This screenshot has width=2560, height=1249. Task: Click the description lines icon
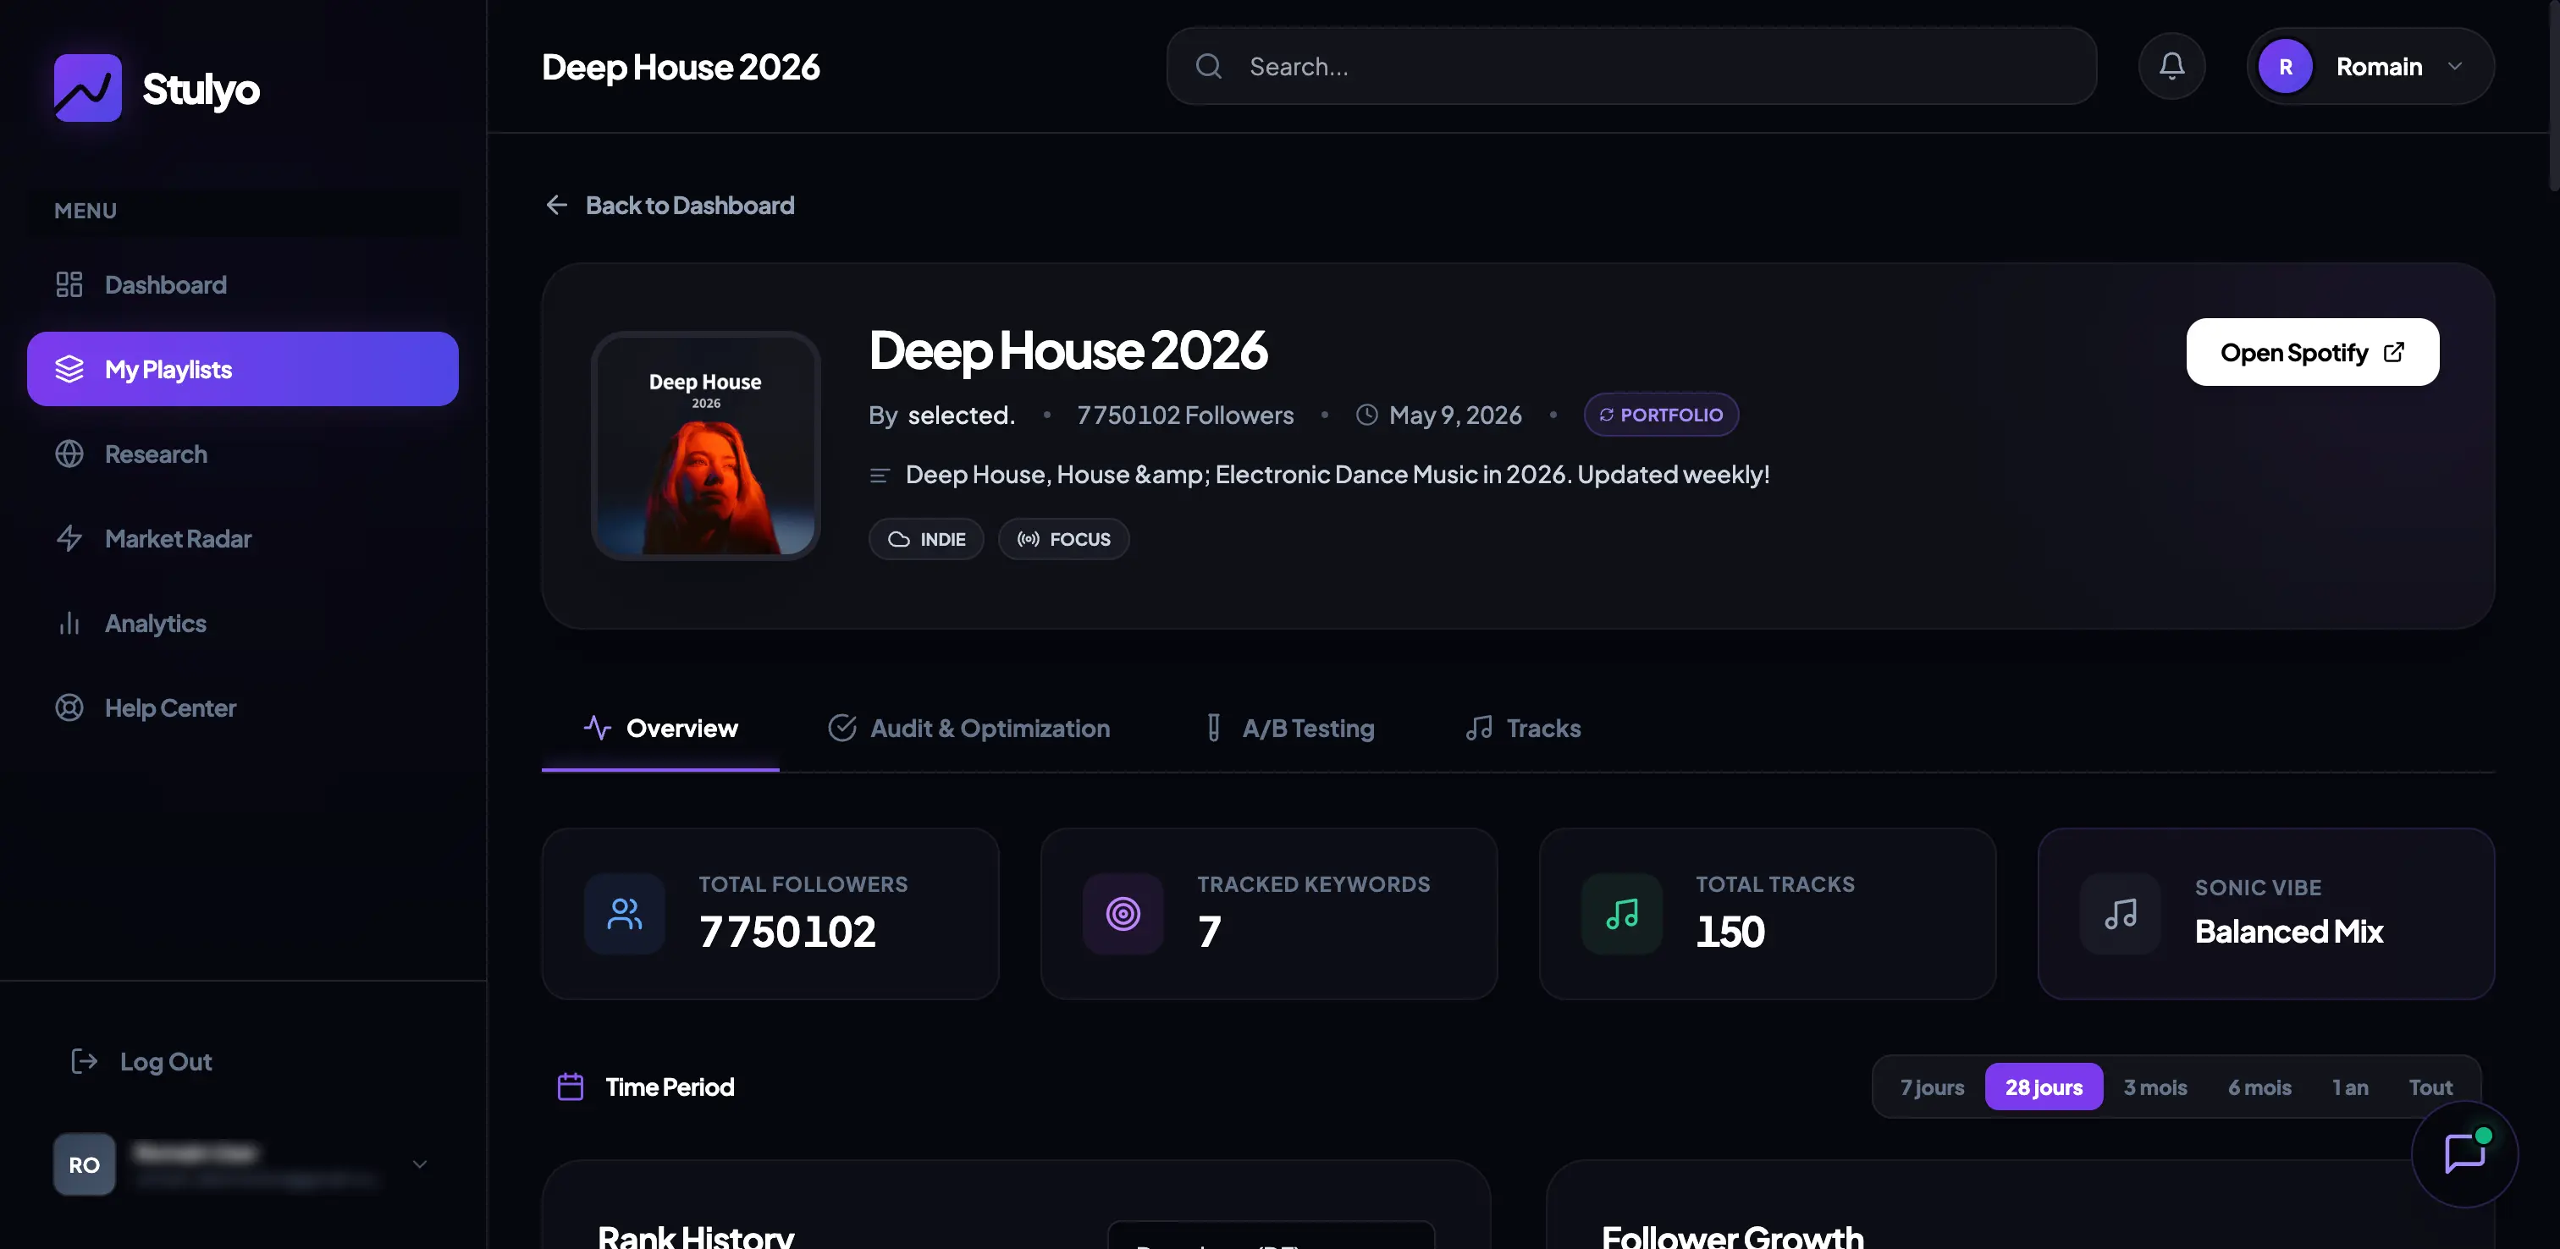pyautogui.click(x=879, y=475)
